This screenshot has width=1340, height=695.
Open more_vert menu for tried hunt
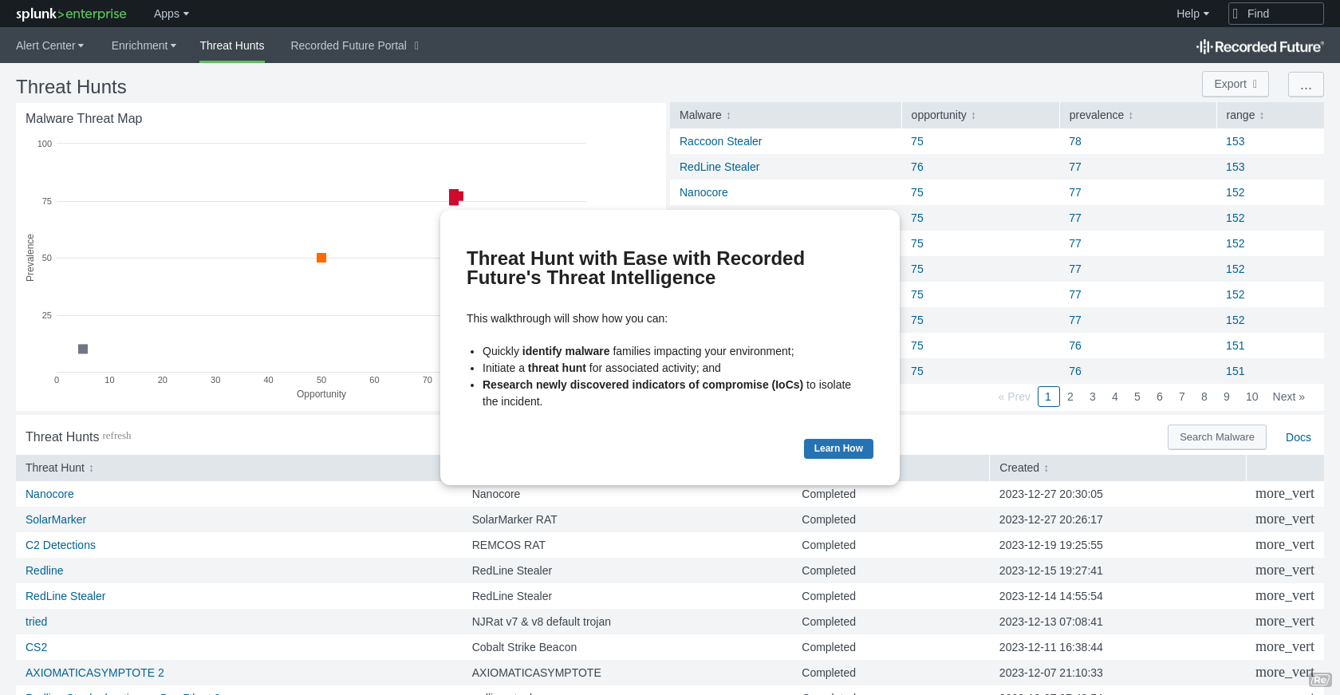(x=1284, y=622)
